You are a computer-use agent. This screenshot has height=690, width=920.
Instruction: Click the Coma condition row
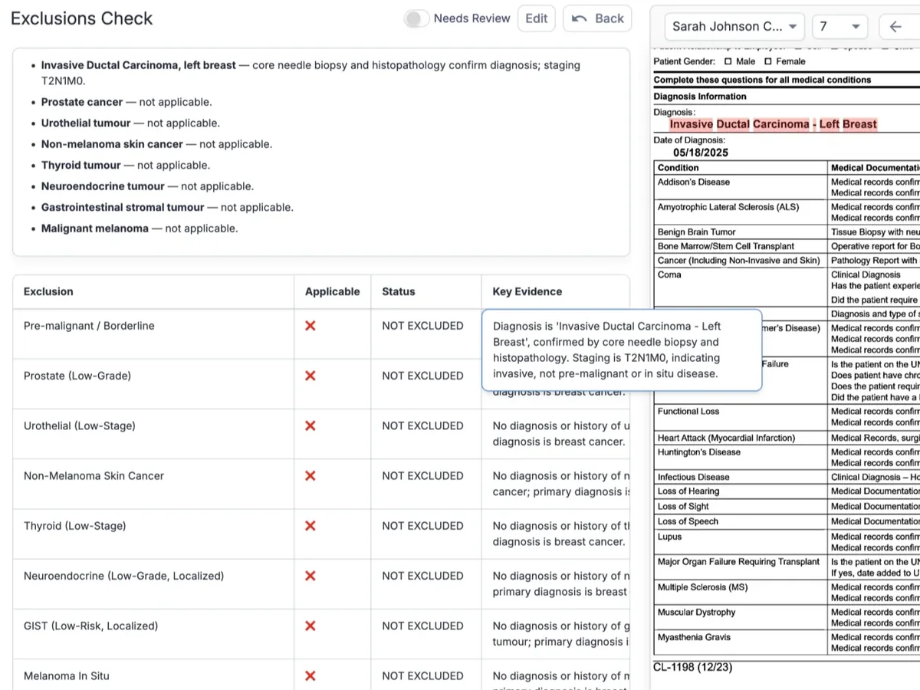[x=669, y=274]
